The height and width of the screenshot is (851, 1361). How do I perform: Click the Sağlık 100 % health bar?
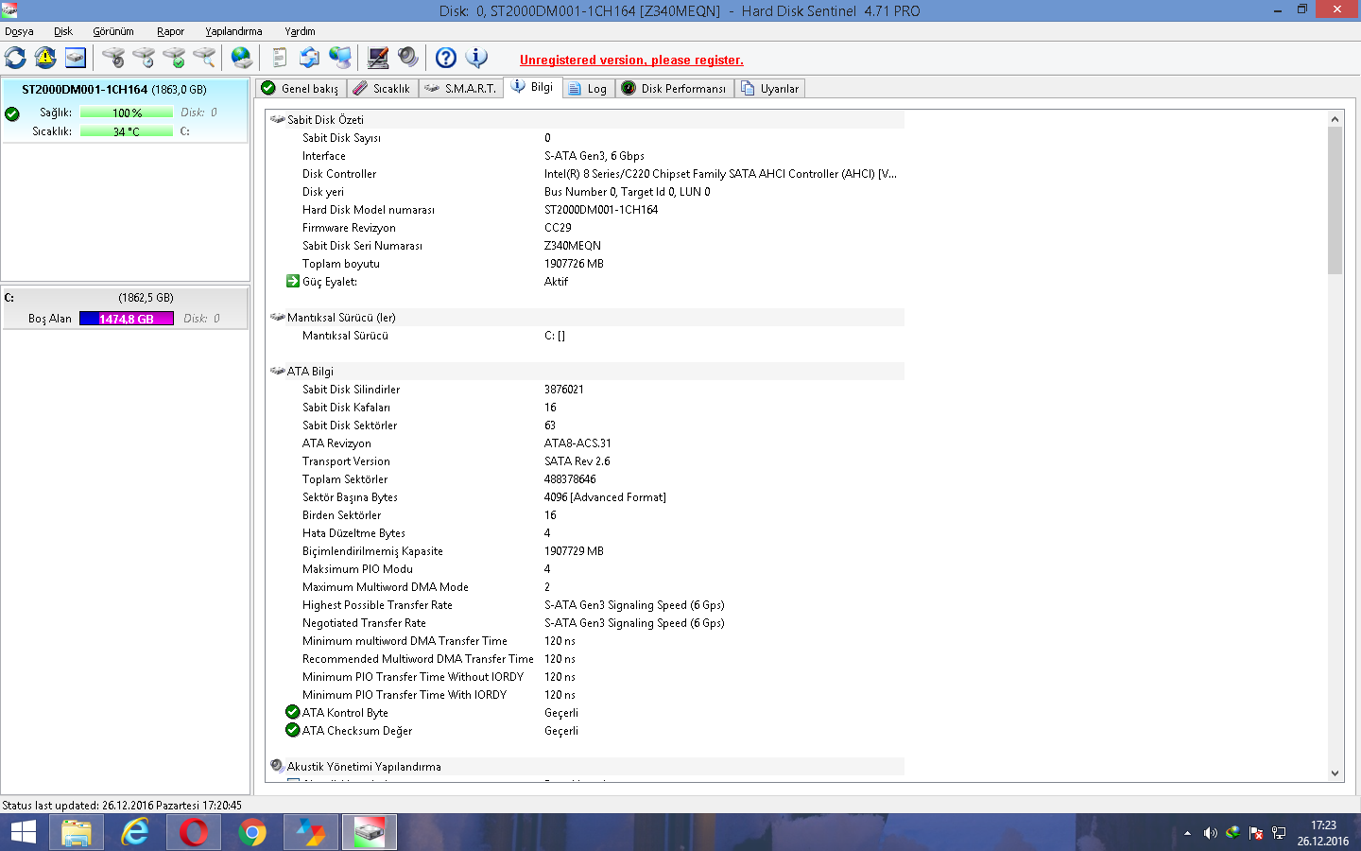tap(127, 113)
